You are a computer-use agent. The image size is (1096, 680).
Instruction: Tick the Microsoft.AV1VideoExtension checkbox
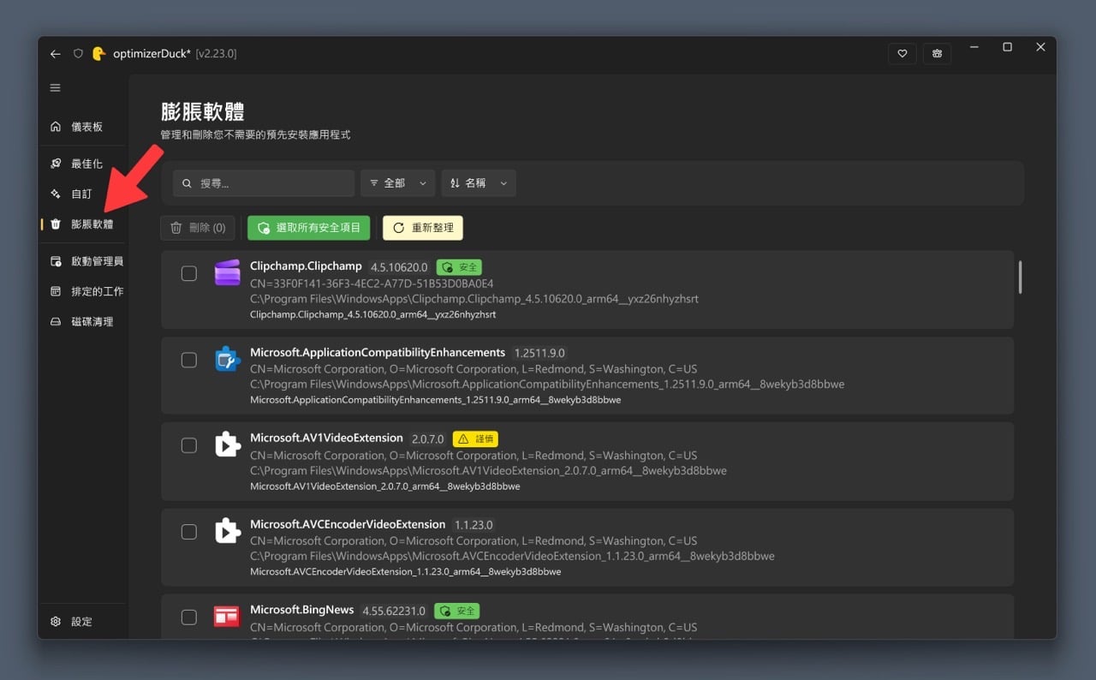(189, 445)
